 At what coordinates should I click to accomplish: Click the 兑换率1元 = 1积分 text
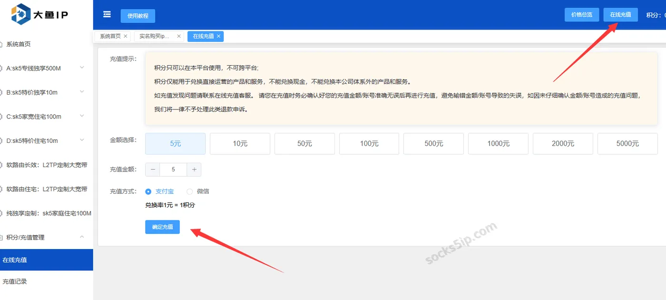pos(170,205)
